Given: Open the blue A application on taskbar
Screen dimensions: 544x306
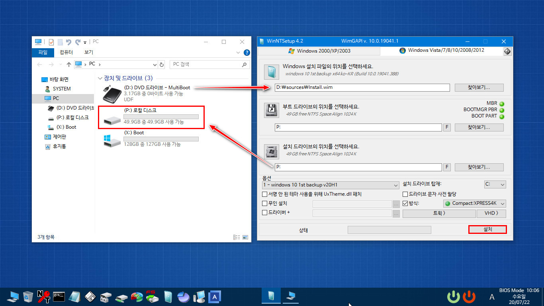Looking at the screenshot, I should 215,296.
